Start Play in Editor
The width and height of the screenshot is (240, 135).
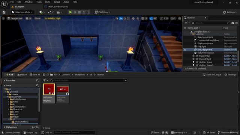tap(70, 12)
